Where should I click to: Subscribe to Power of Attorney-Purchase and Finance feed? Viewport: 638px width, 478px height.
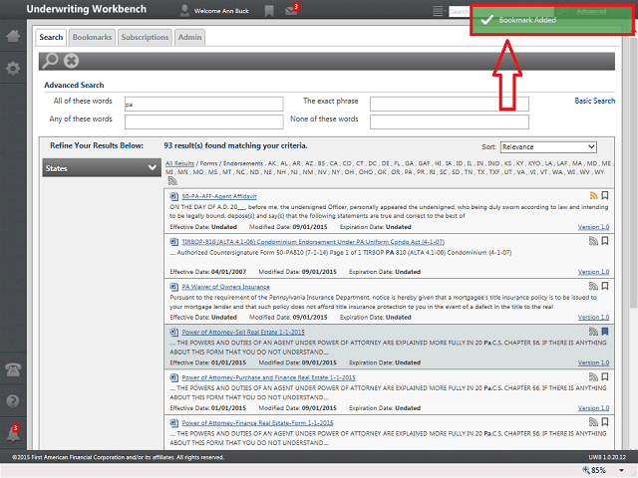[594, 376]
